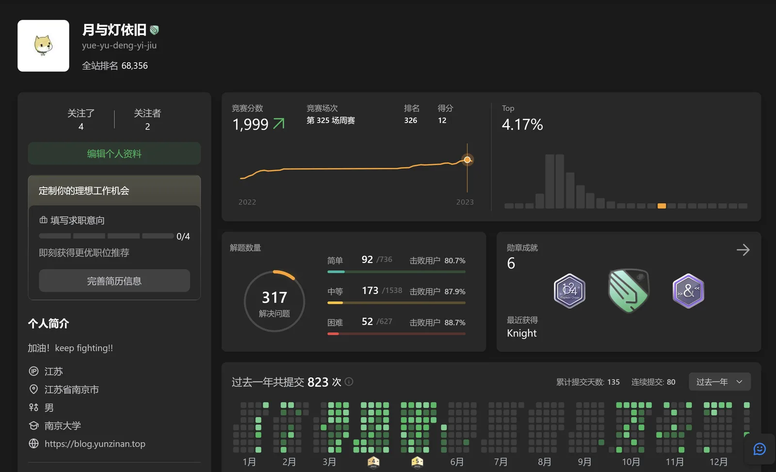Click the 击败用户 88.7% text
The width and height of the screenshot is (776, 472).
(x=437, y=323)
